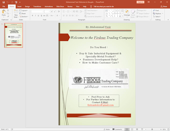The width and height of the screenshot is (170, 131).
Task: Open the Line Spacing icon
Action: click(81, 11)
